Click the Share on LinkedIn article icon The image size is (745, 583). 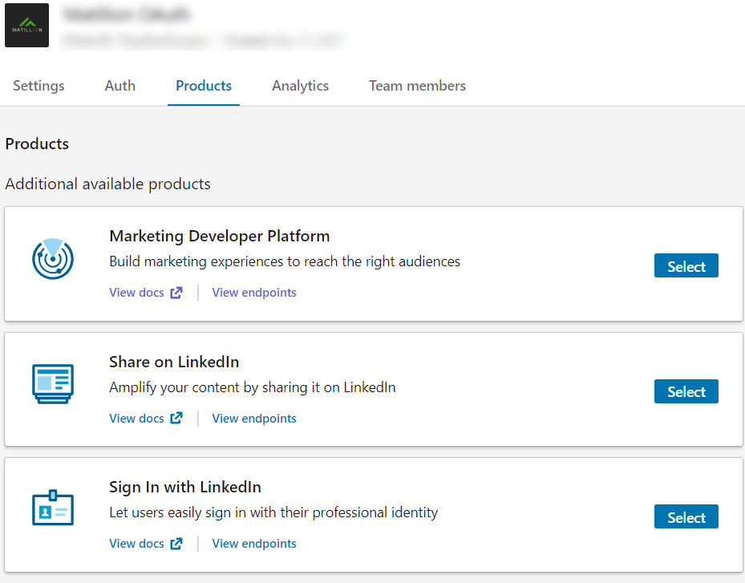pyautogui.click(x=53, y=384)
